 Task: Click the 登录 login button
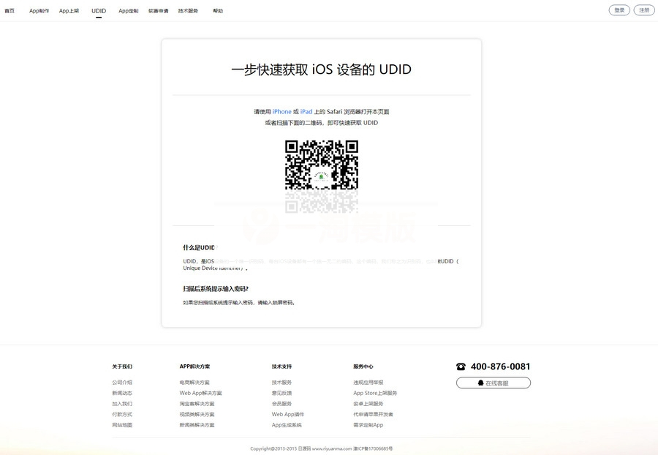[619, 10]
